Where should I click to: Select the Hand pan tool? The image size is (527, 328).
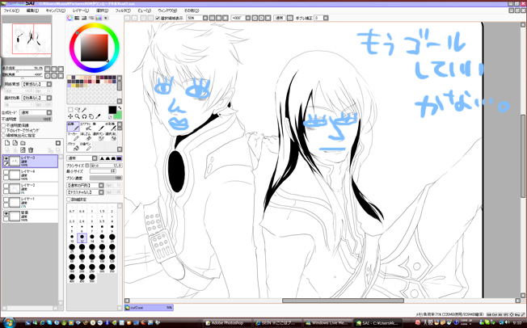coord(91,116)
